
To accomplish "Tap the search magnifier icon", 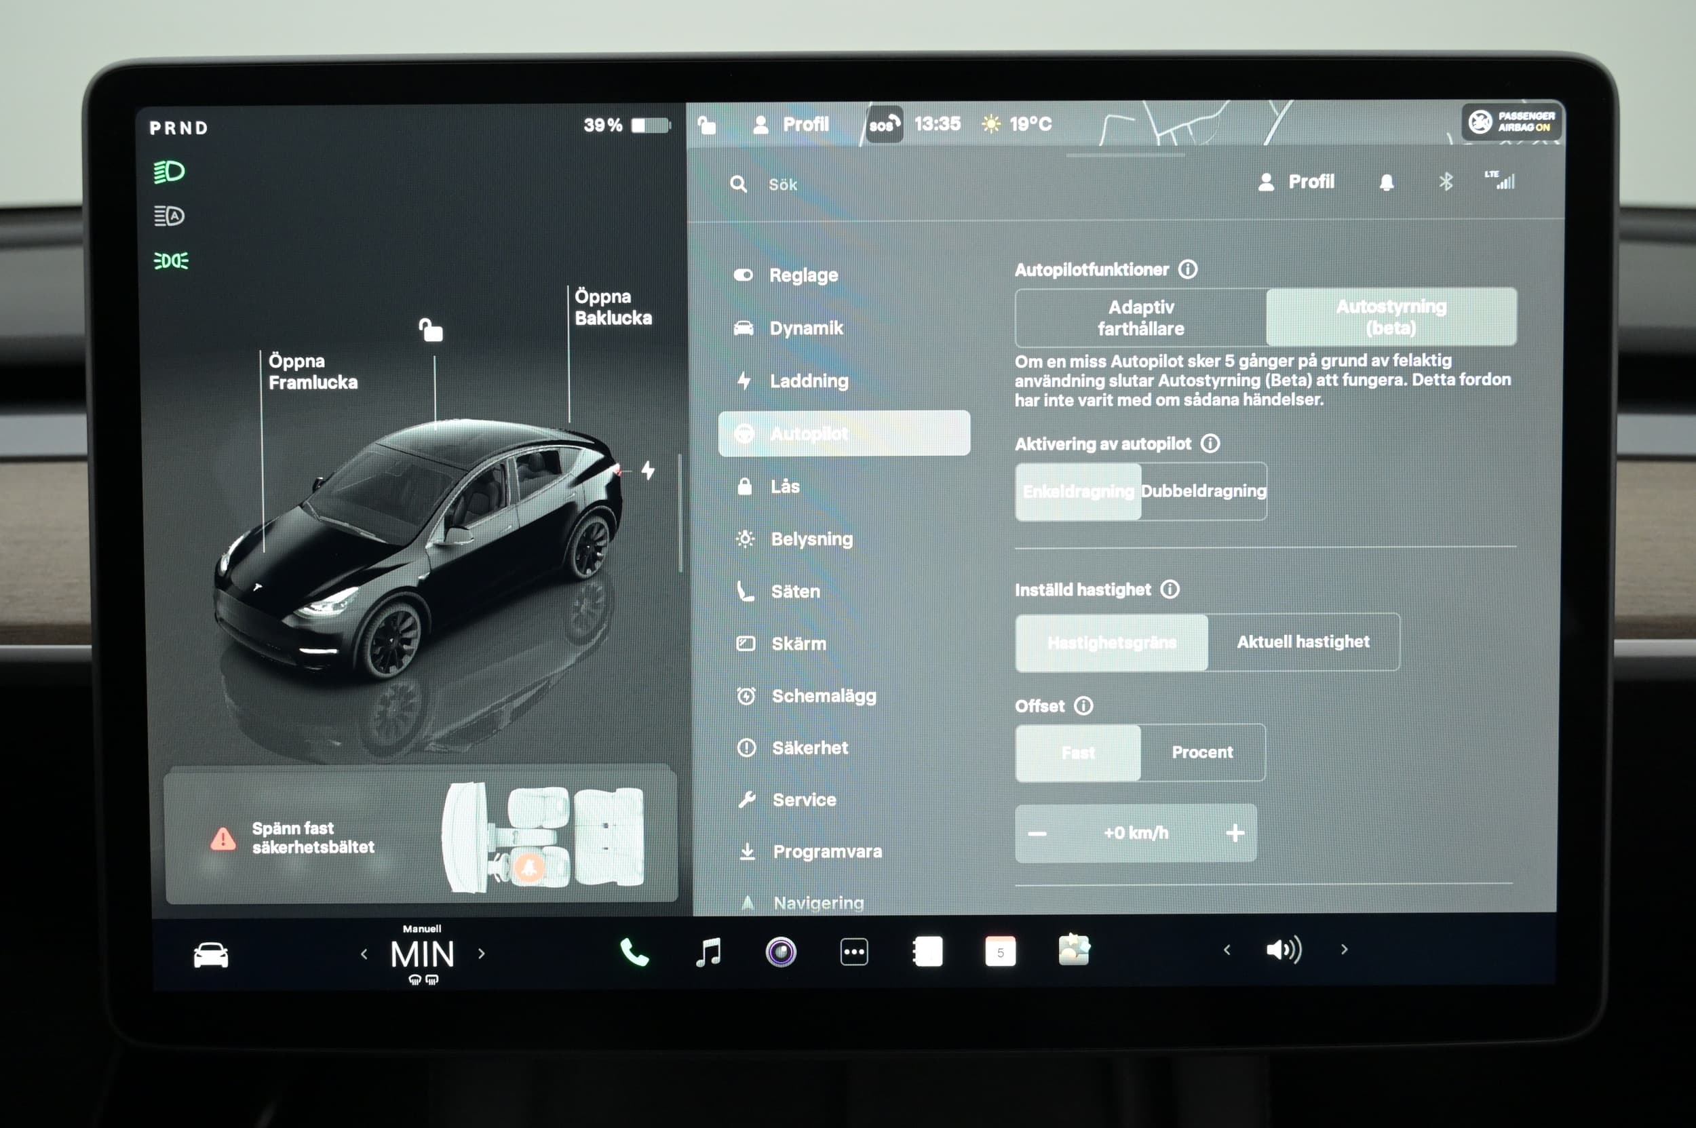I will click(738, 184).
